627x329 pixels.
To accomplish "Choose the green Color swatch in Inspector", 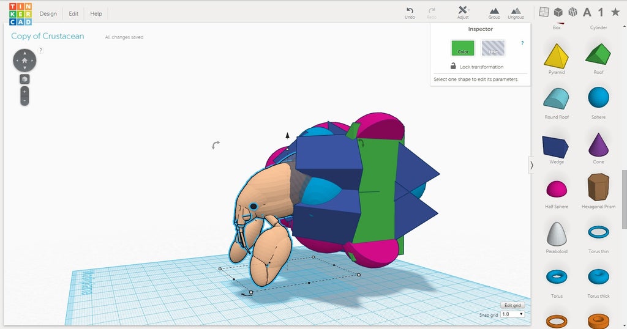I will coord(463,48).
